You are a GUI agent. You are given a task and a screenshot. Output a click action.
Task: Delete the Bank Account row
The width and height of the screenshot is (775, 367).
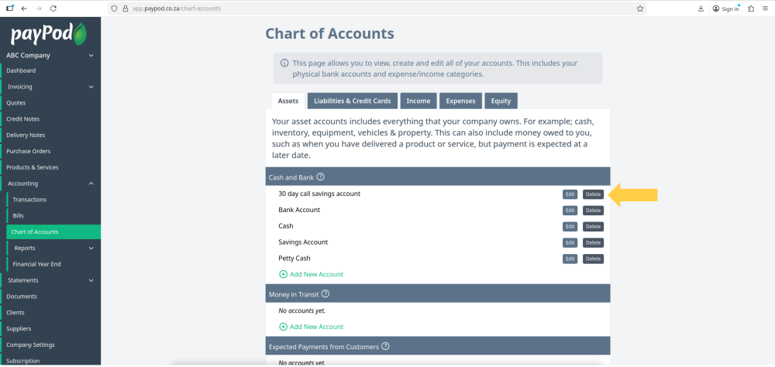[593, 211]
